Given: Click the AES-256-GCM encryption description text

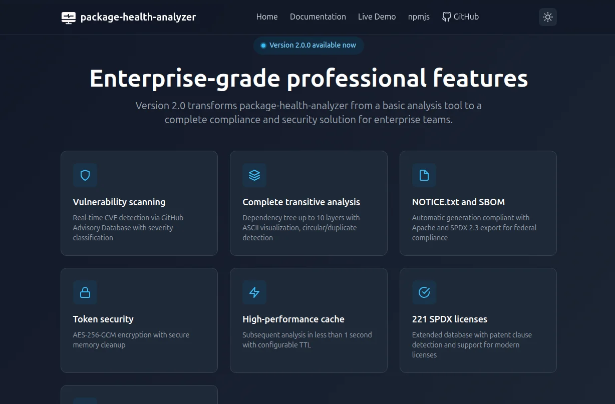Looking at the screenshot, I should (131, 340).
